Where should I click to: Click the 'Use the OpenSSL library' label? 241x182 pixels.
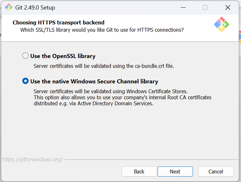63,56
